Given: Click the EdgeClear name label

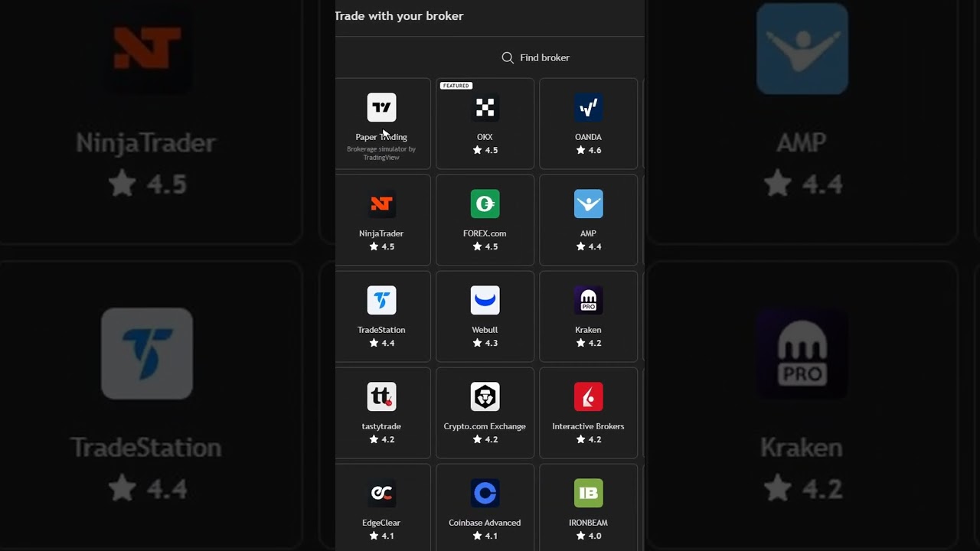Looking at the screenshot, I should pos(381,523).
